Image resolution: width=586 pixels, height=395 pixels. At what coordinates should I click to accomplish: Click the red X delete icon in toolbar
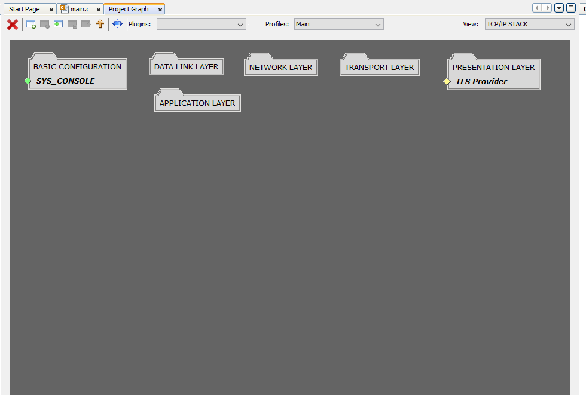click(x=12, y=25)
